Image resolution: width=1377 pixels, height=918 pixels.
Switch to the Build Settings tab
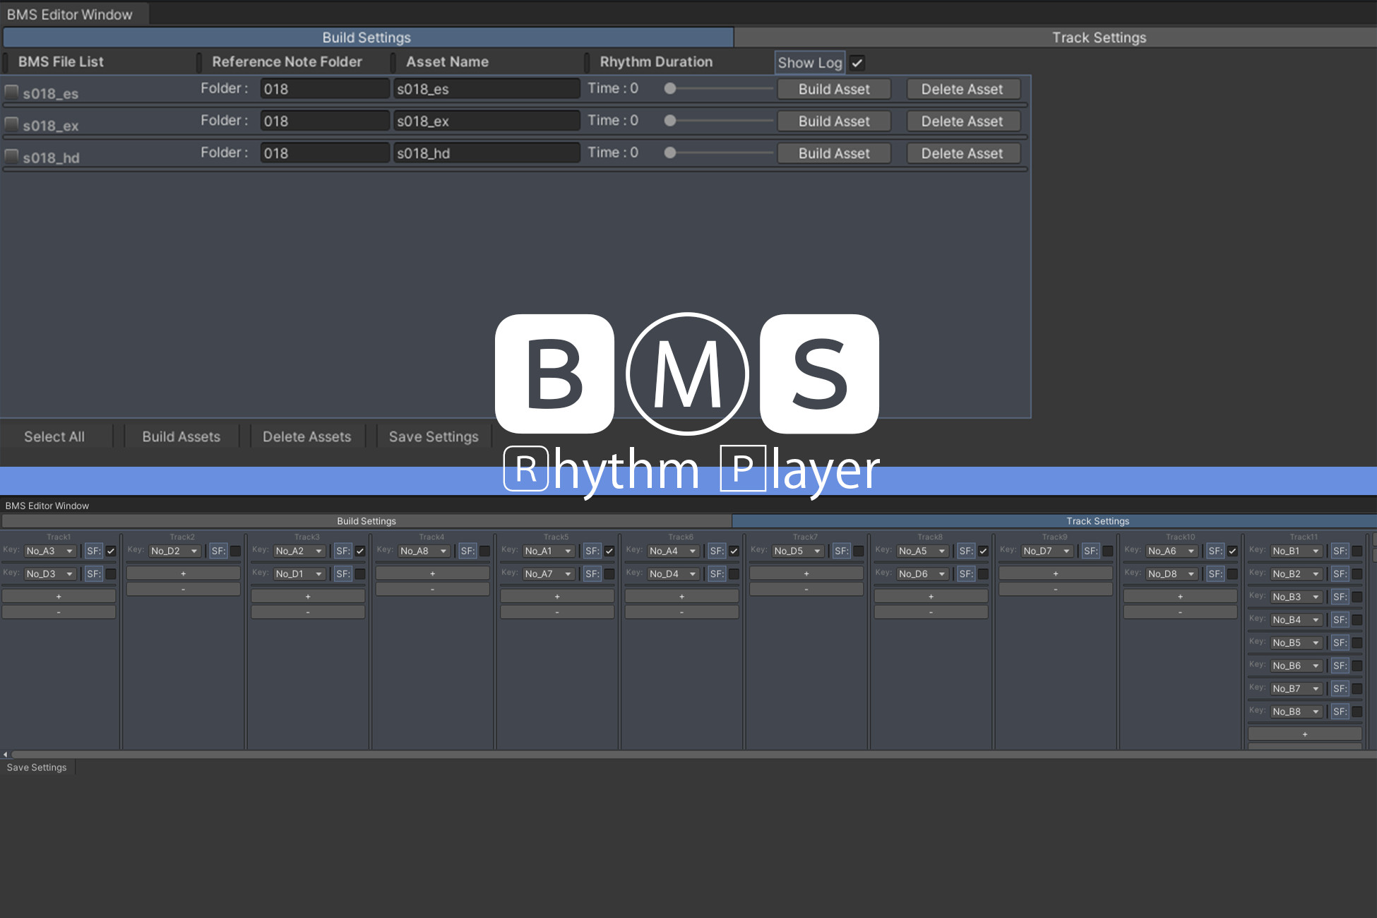pos(366,37)
